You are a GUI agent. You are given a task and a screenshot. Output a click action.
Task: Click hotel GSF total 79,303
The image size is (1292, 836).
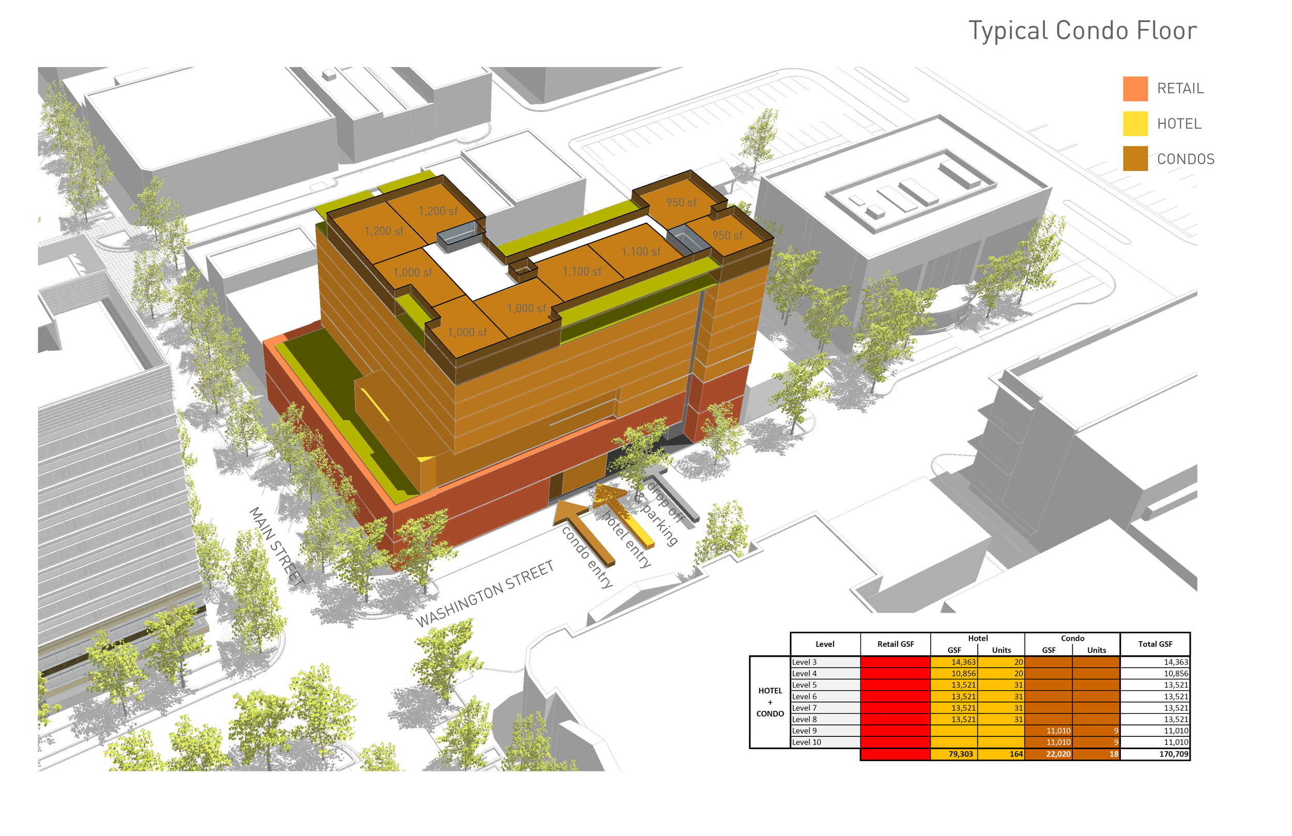pyautogui.click(x=955, y=754)
